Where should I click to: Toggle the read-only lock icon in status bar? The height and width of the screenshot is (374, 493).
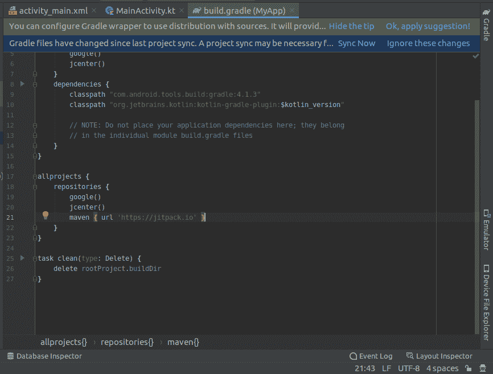pyautogui.click(x=469, y=368)
